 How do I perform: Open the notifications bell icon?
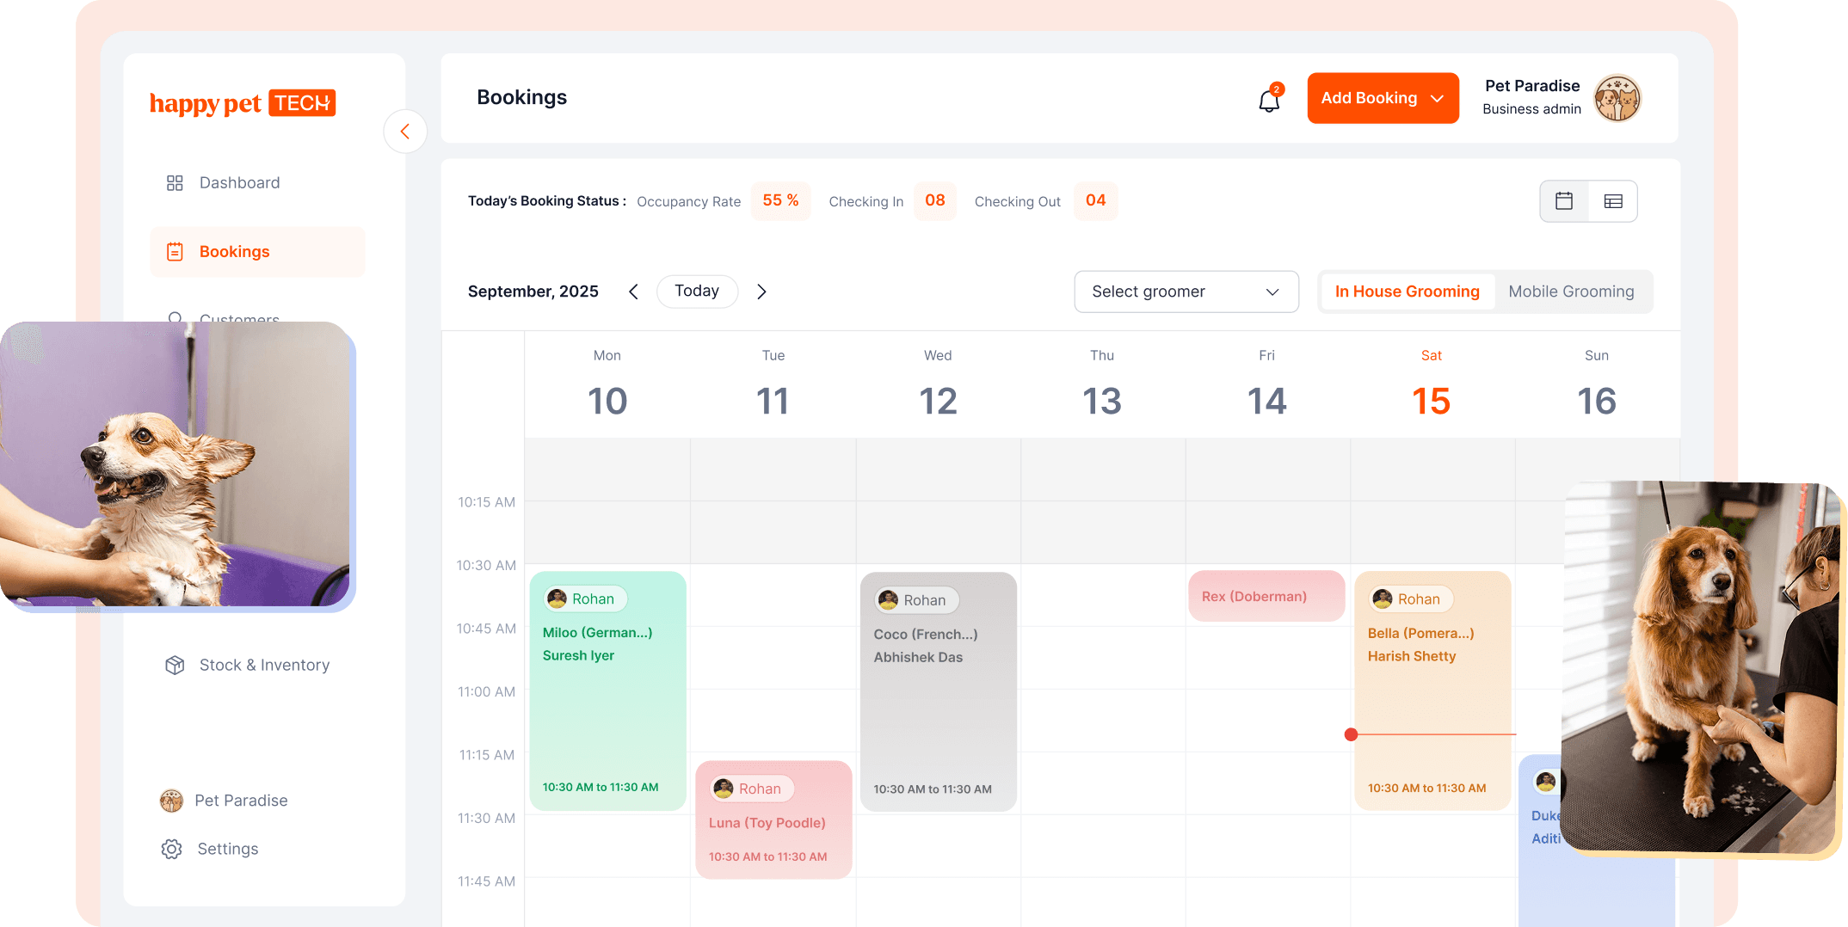coord(1269,100)
